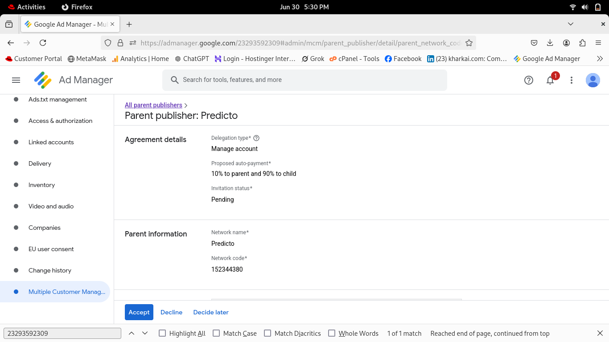This screenshot has height=342, width=609.
Task: Select network code 152344380 text
Action: [x=227, y=269]
